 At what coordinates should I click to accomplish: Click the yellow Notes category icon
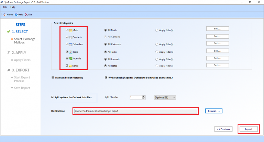(x=70, y=66)
